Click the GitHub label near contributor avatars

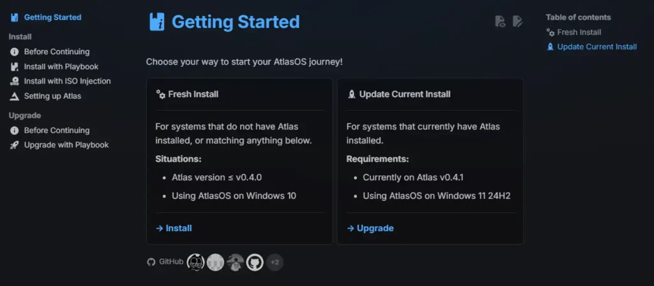(171, 262)
